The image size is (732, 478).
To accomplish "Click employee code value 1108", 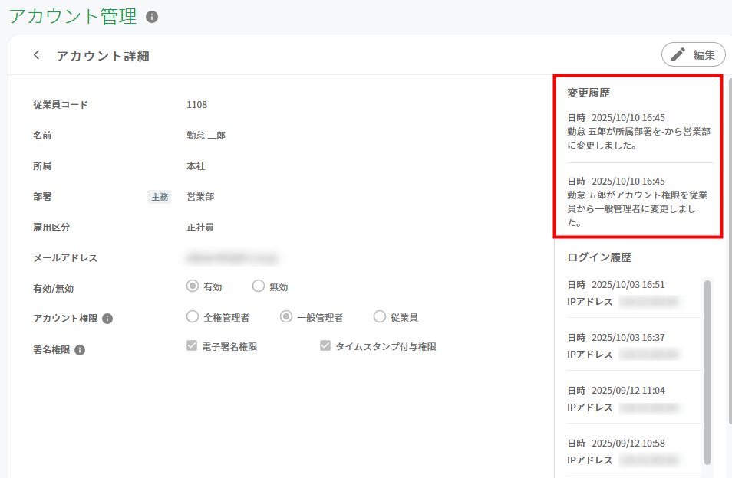I will click(x=197, y=105).
